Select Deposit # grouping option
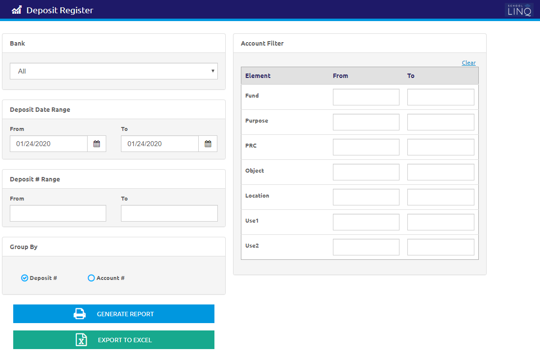 coord(24,278)
